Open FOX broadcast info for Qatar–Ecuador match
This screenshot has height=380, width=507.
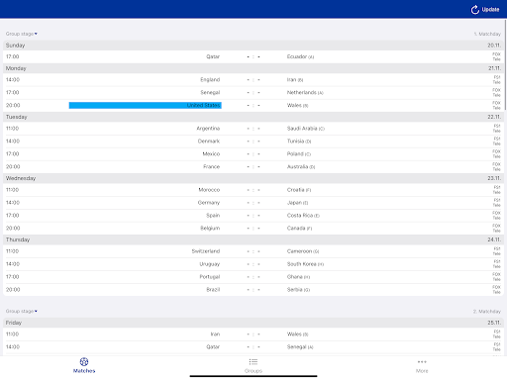496,56
